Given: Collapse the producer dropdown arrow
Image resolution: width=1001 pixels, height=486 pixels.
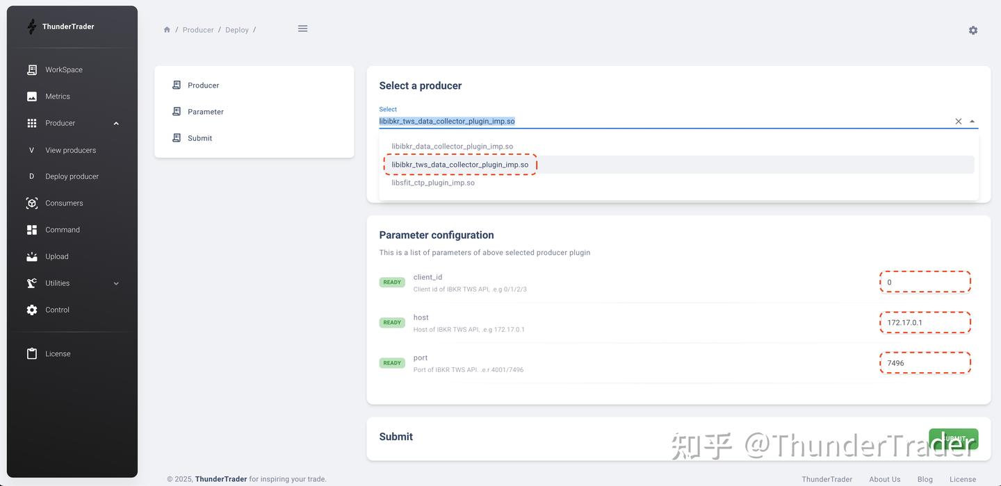Looking at the screenshot, I should pos(972,121).
